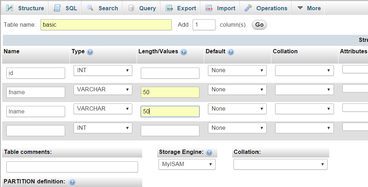Open Type dropdown for fname column
Screen dimensions: 368x187
click(103, 90)
